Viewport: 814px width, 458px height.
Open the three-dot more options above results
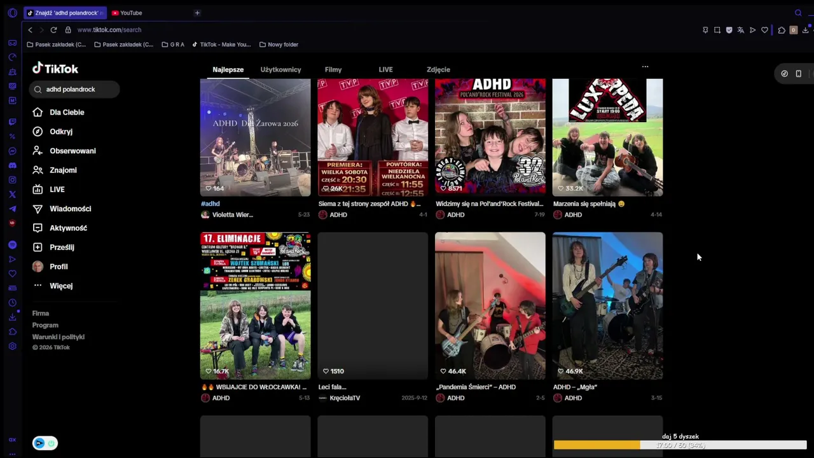[x=645, y=66]
